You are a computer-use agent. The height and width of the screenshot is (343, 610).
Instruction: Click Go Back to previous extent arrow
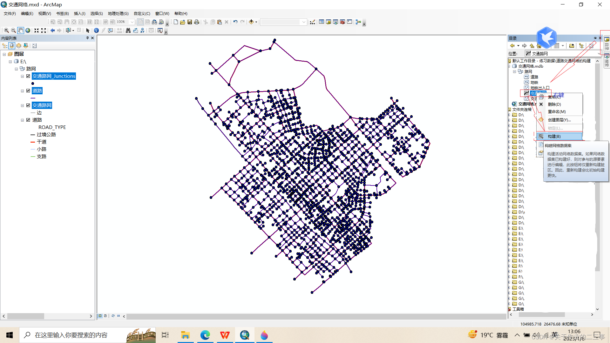click(53, 30)
